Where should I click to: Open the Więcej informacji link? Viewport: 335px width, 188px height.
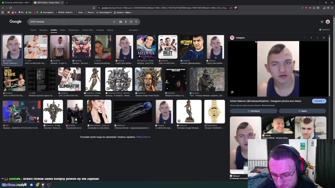click(x=268, y=105)
